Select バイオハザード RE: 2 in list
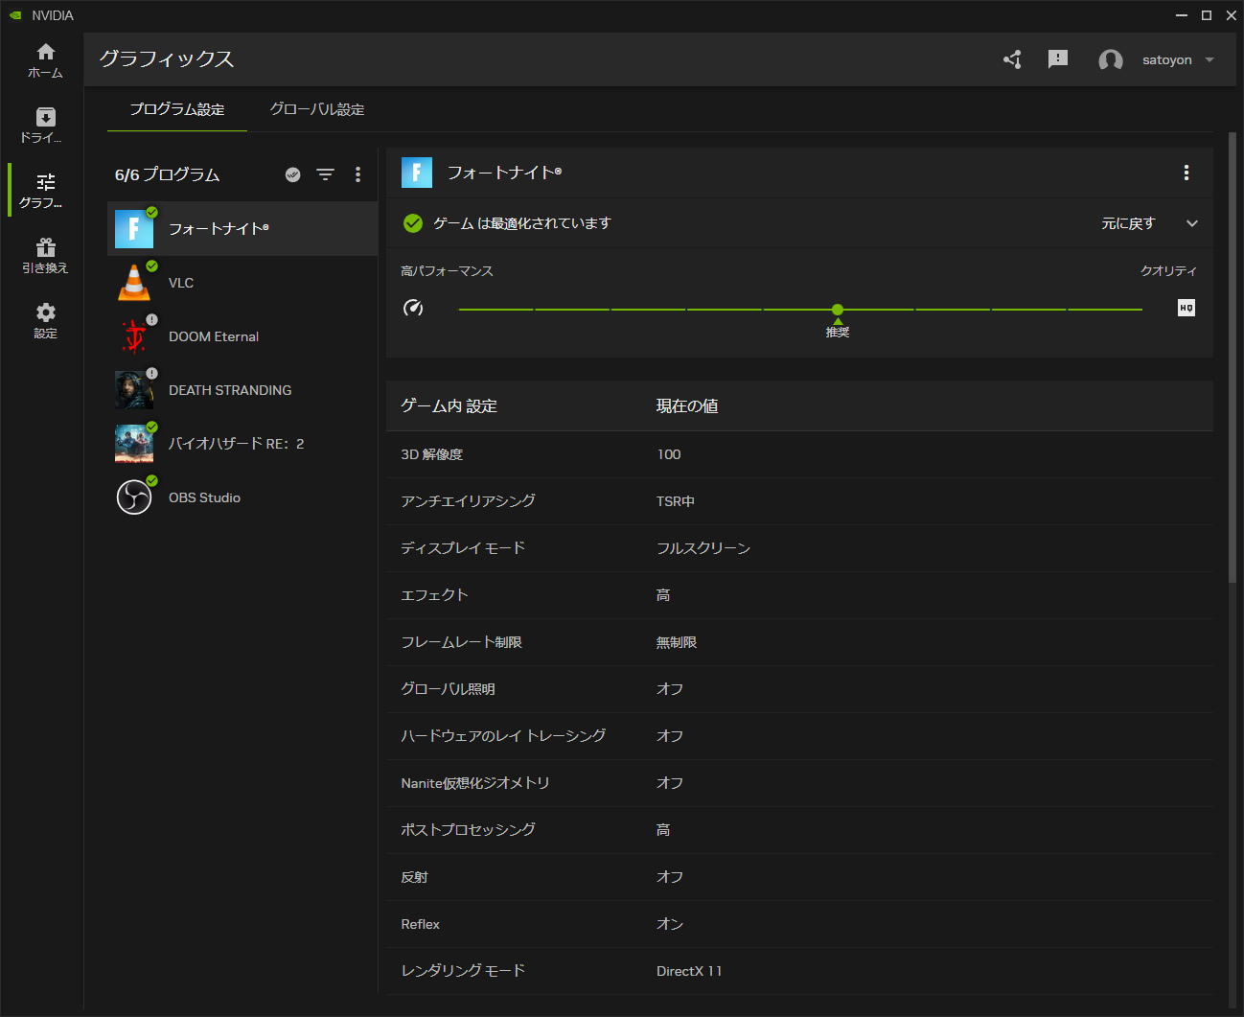This screenshot has width=1244, height=1017. pos(242,444)
